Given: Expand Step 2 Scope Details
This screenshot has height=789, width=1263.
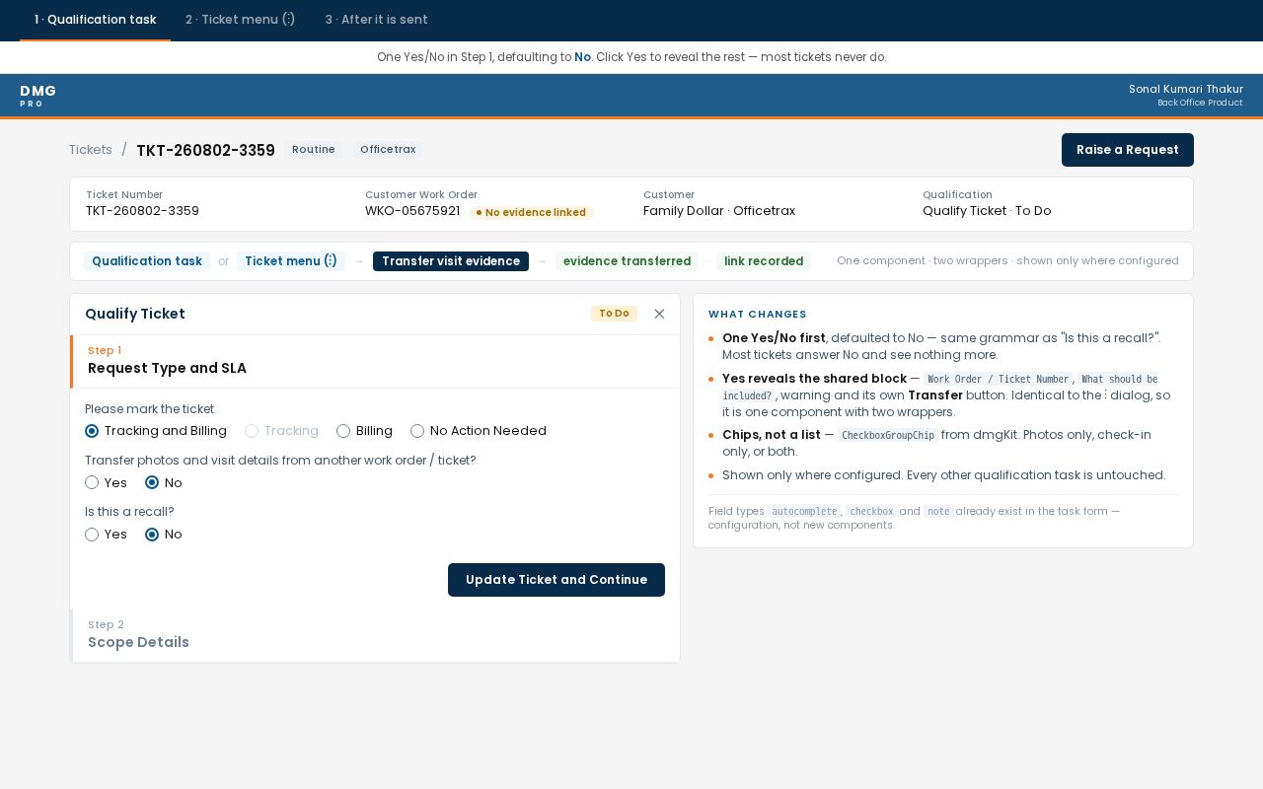Looking at the screenshot, I should tap(375, 635).
